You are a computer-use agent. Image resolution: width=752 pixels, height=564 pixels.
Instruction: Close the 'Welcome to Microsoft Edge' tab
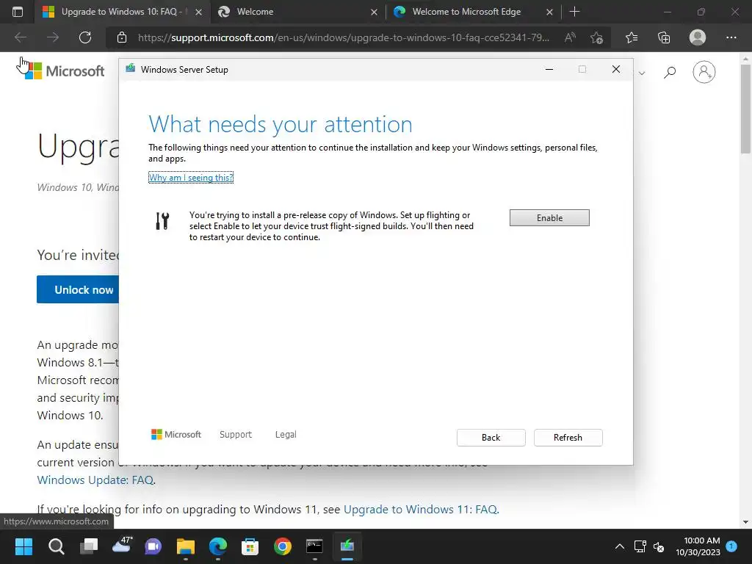549,12
